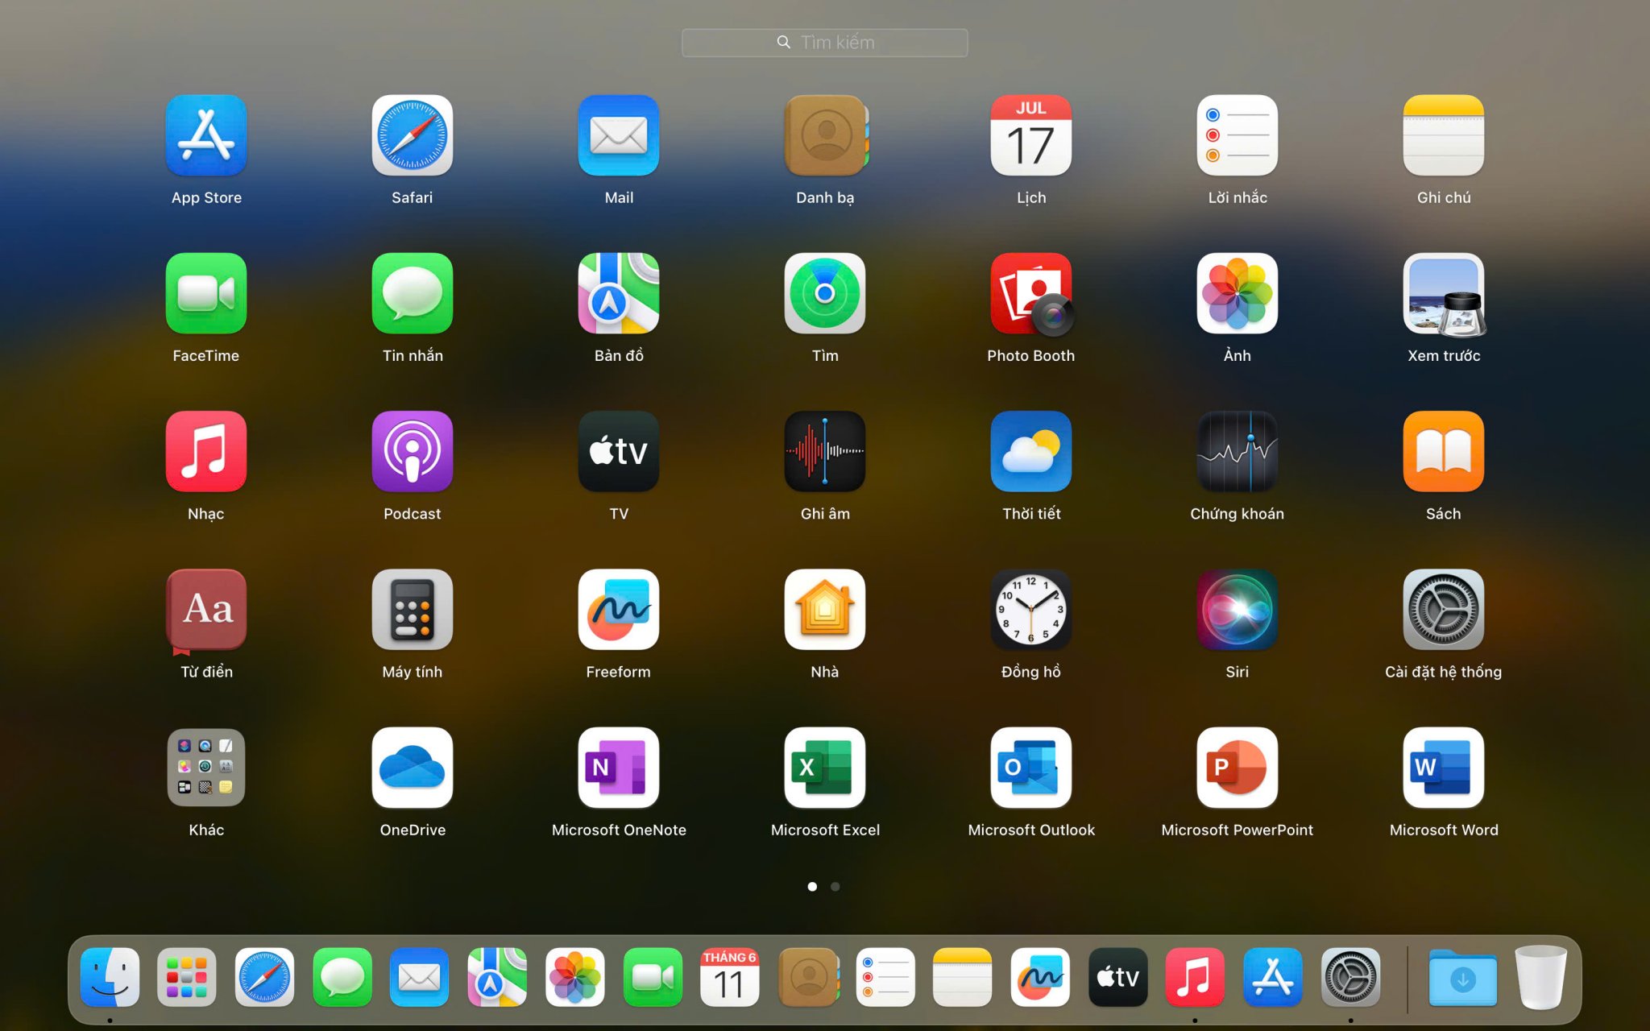
Task: Open Ảnh photos app in Launchpad
Action: coord(1237,293)
